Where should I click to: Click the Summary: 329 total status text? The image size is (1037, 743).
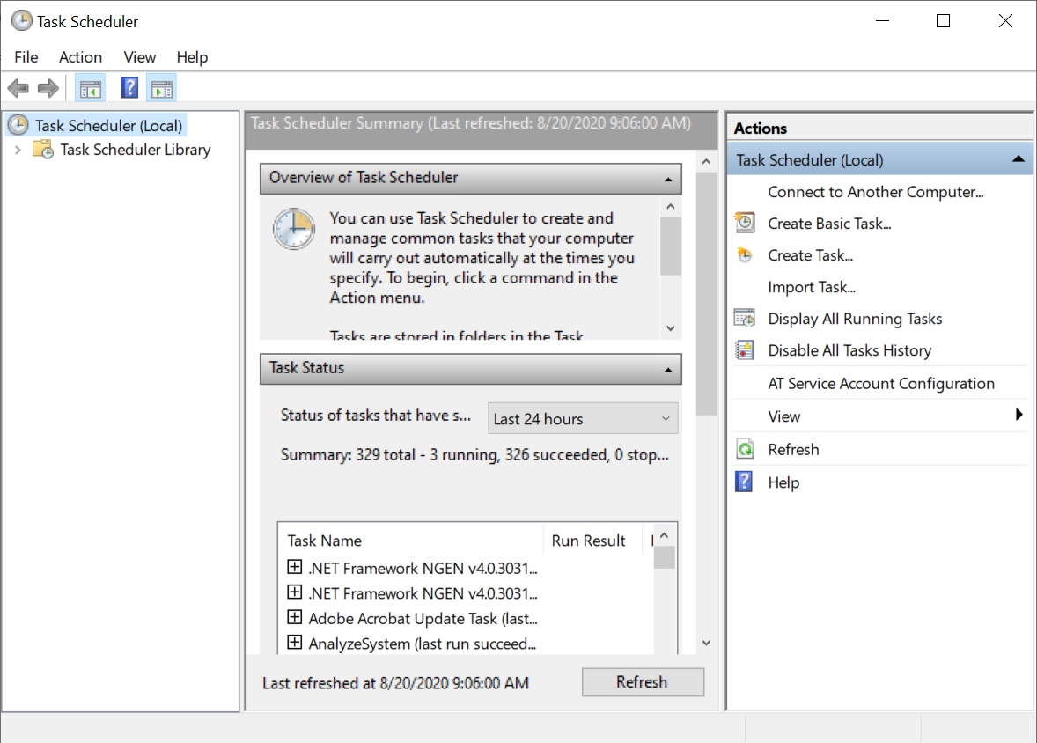[x=474, y=455]
